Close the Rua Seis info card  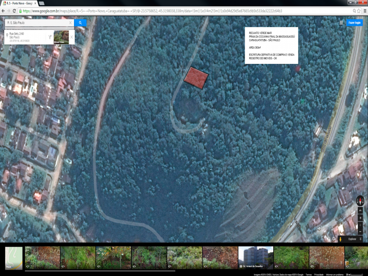click(x=72, y=37)
